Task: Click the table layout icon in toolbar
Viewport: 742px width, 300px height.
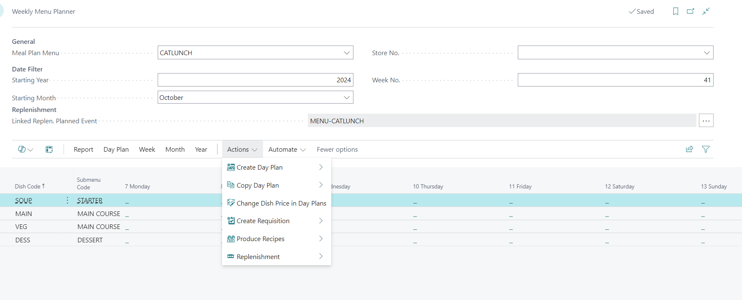Action: (49, 150)
